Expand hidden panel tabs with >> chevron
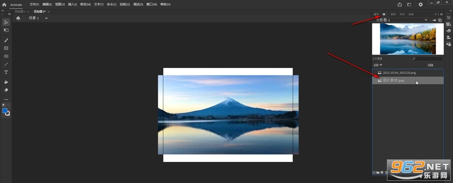Screen dimensions: 453x183 [436, 14]
